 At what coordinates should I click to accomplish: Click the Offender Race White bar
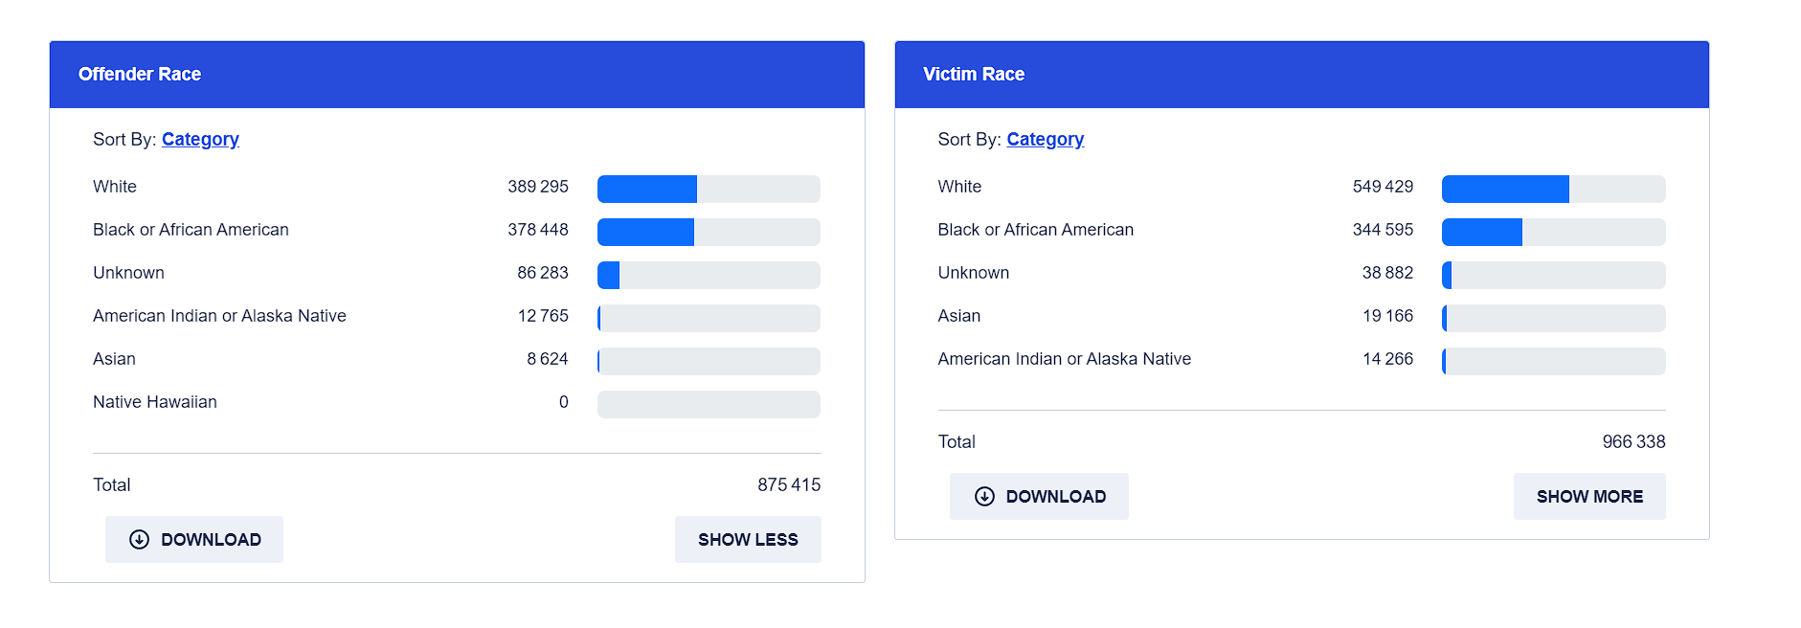[x=709, y=189]
